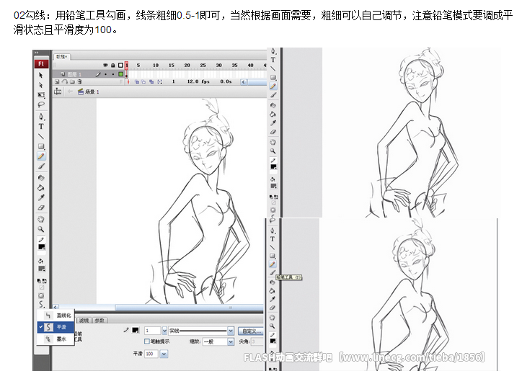
Task: Toggle the Edit Multiple Frames button
Action: (x=151, y=81)
